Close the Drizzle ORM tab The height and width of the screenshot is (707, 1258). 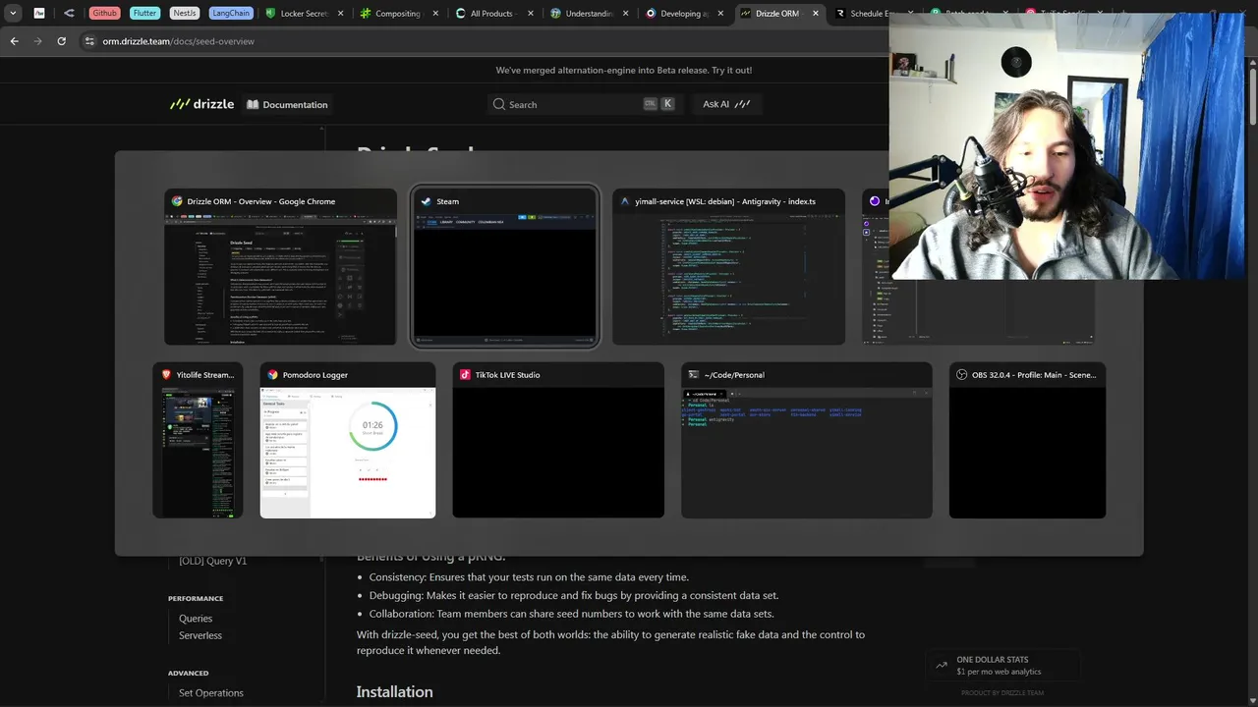[815, 14]
